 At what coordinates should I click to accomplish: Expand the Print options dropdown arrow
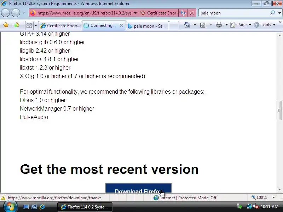pyautogui.click(x=226, y=25)
